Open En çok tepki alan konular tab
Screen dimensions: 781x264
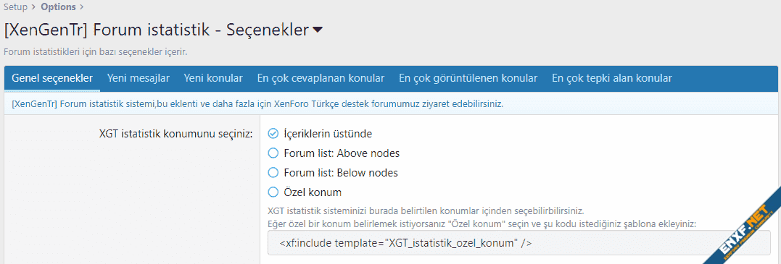point(612,79)
